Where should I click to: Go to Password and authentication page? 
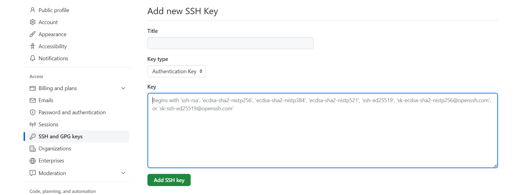point(72,112)
